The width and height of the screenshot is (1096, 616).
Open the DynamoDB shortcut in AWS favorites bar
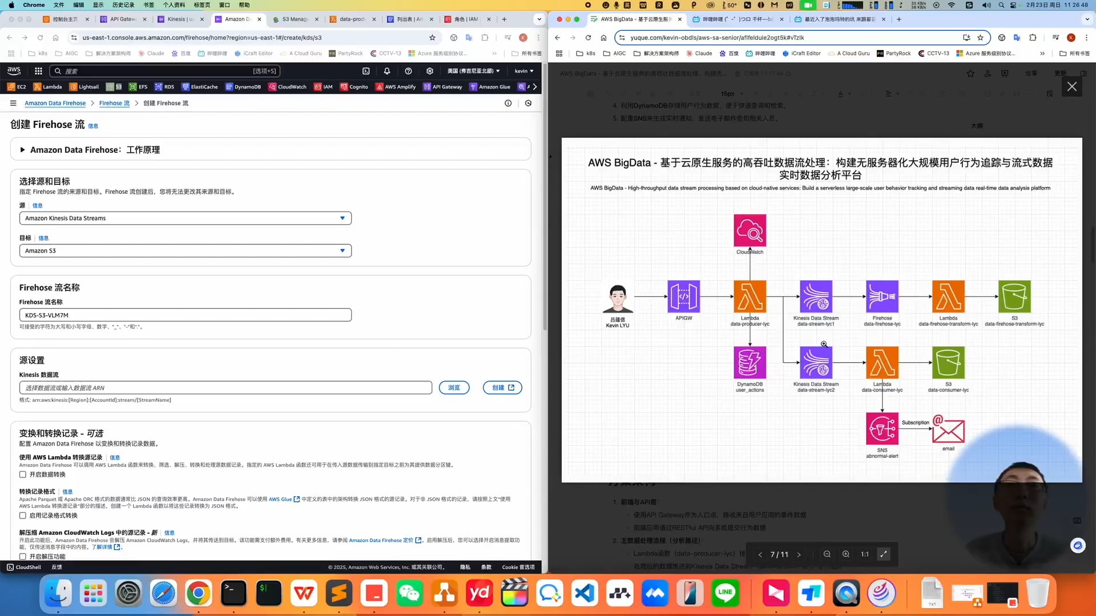point(244,87)
